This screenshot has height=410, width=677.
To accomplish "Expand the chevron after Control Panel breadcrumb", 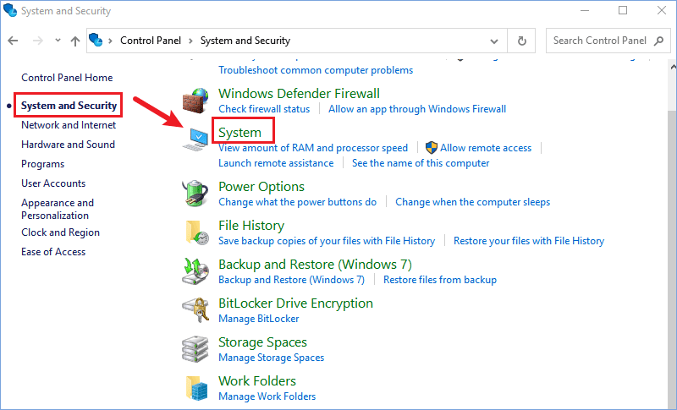I will click(190, 41).
